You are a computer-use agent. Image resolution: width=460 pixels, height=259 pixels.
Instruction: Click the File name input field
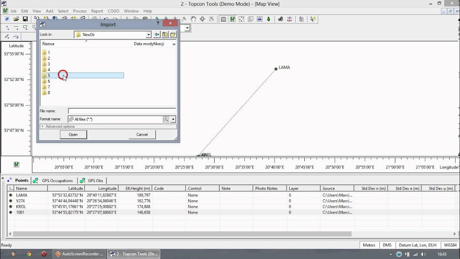pos(122,111)
